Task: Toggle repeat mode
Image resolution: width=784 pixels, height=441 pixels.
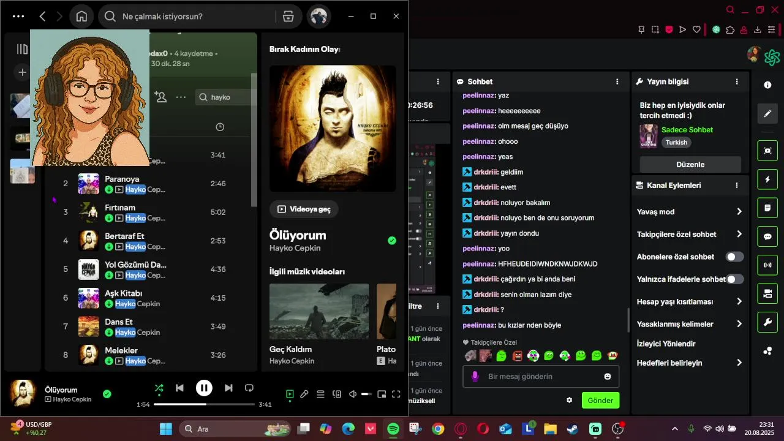Action: pos(249,388)
